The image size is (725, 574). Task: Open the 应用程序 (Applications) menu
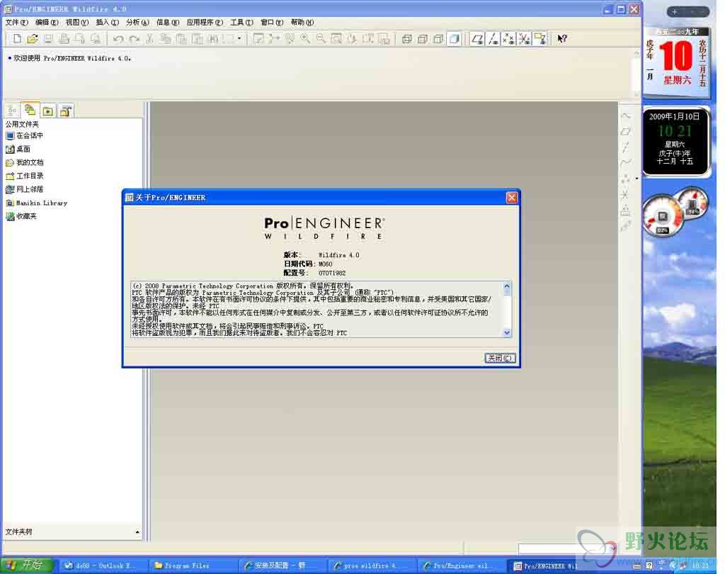point(205,22)
